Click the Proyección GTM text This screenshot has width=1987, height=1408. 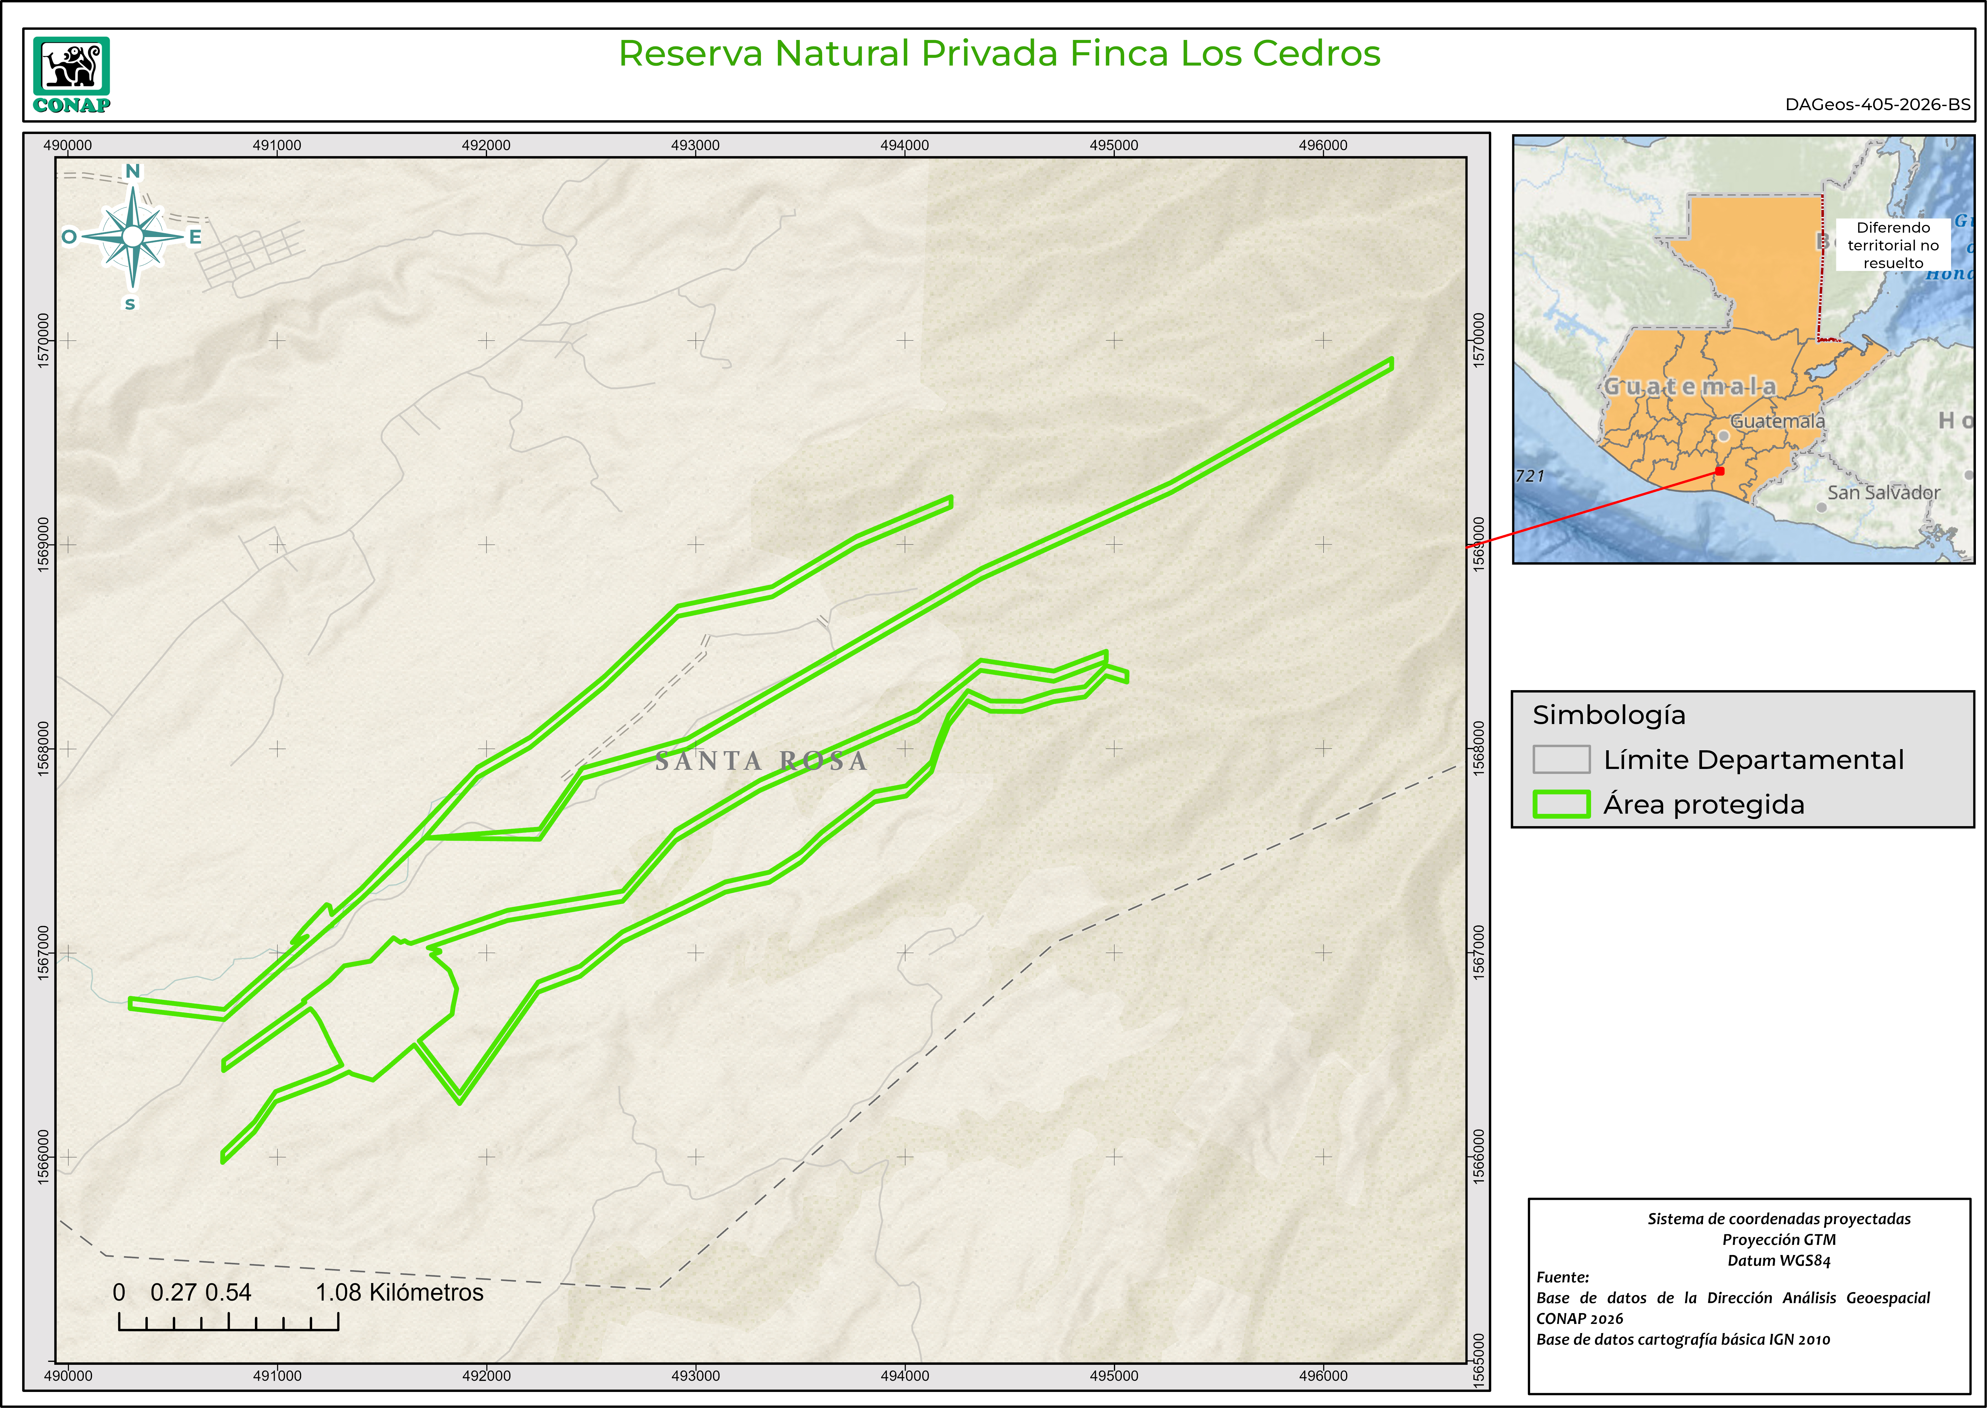[1779, 1240]
